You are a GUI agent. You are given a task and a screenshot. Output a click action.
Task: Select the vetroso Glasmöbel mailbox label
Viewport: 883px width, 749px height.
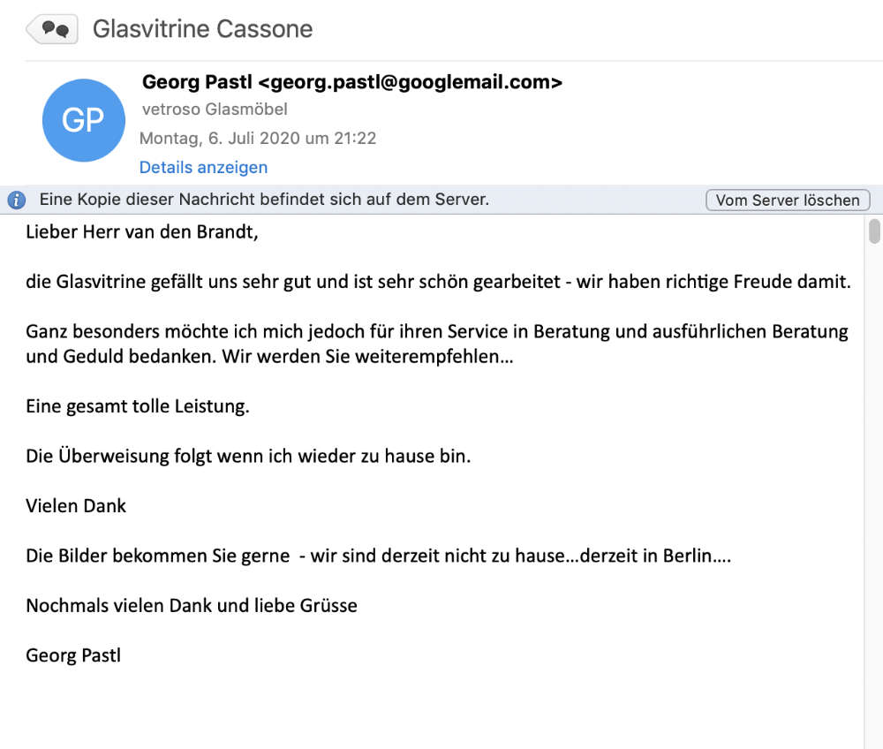click(x=215, y=110)
